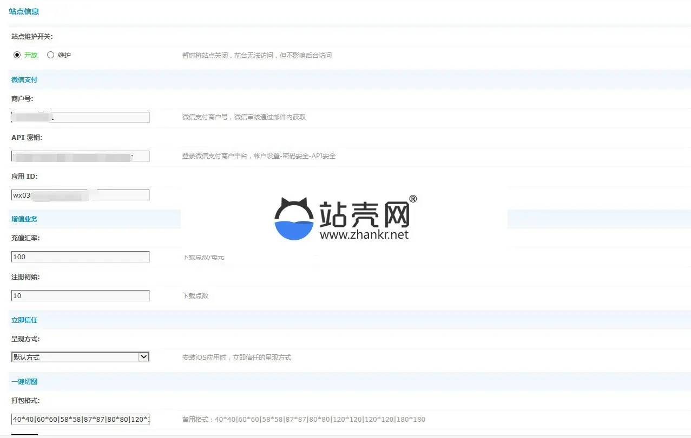Image resolution: width=691 pixels, height=438 pixels.
Task: Click the 站点维护开关 label
Action: click(x=32, y=37)
